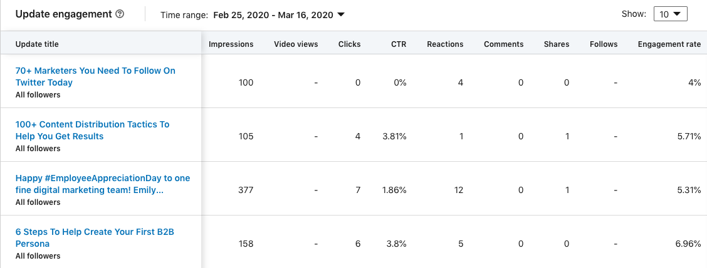
Task: Click the Reactions column header
Action: [x=445, y=44]
